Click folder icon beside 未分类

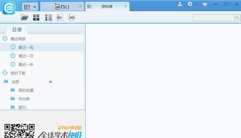click(x=13, y=98)
